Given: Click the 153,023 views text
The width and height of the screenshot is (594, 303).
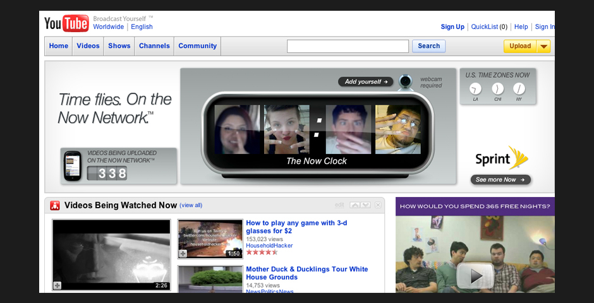Looking at the screenshot, I should click(264, 239).
